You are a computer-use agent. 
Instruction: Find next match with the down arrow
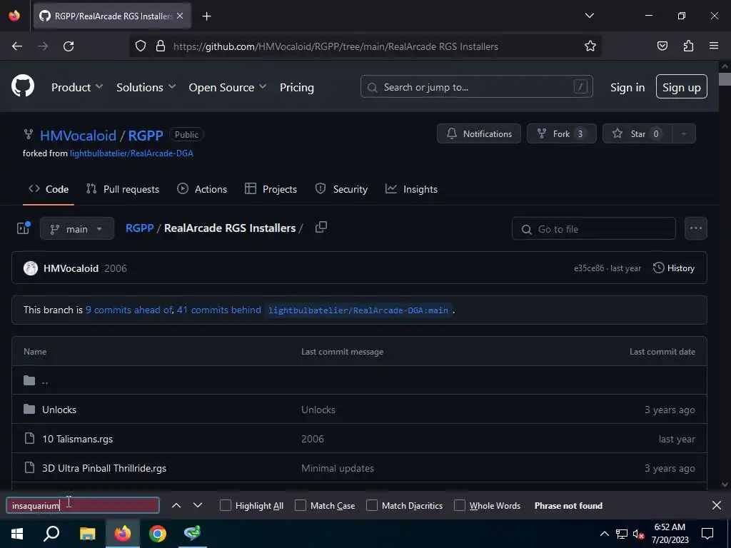198,505
